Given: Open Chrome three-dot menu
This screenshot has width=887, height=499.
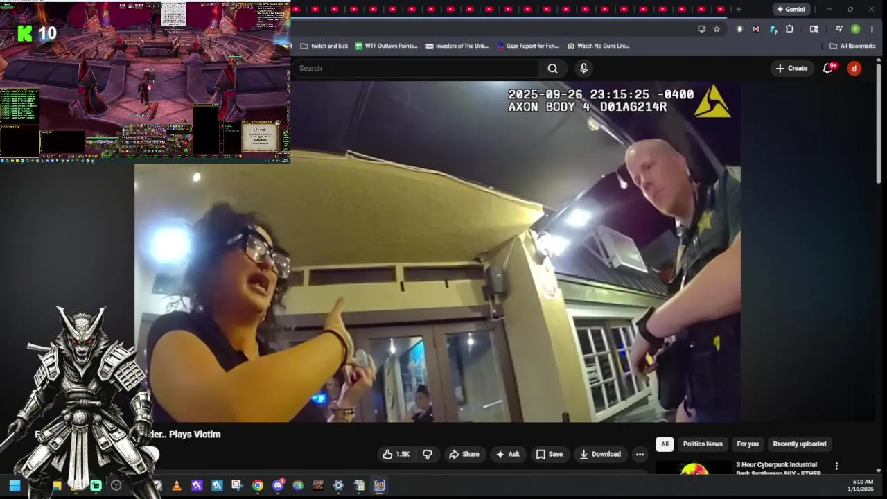Looking at the screenshot, I should coord(872,29).
